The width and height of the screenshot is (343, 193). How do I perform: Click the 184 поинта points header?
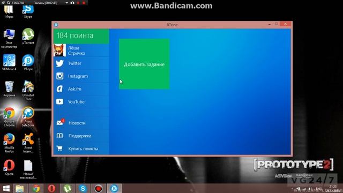click(x=81, y=36)
